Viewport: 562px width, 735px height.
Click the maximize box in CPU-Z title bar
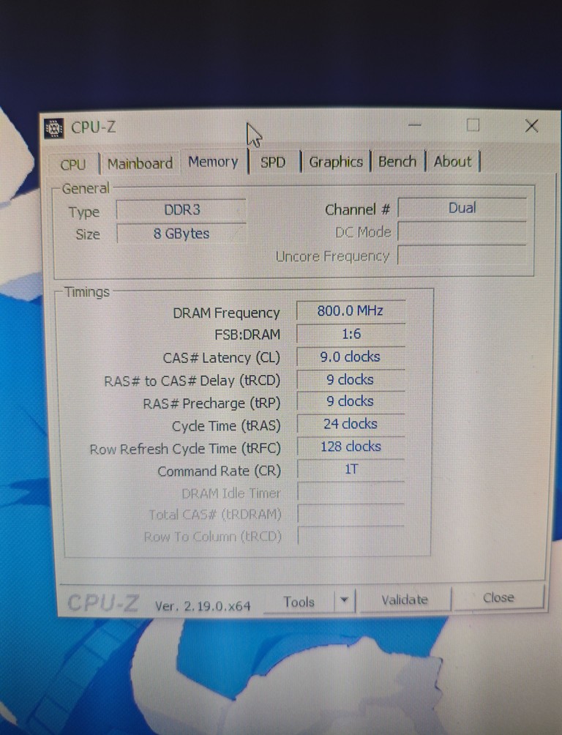(473, 125)
